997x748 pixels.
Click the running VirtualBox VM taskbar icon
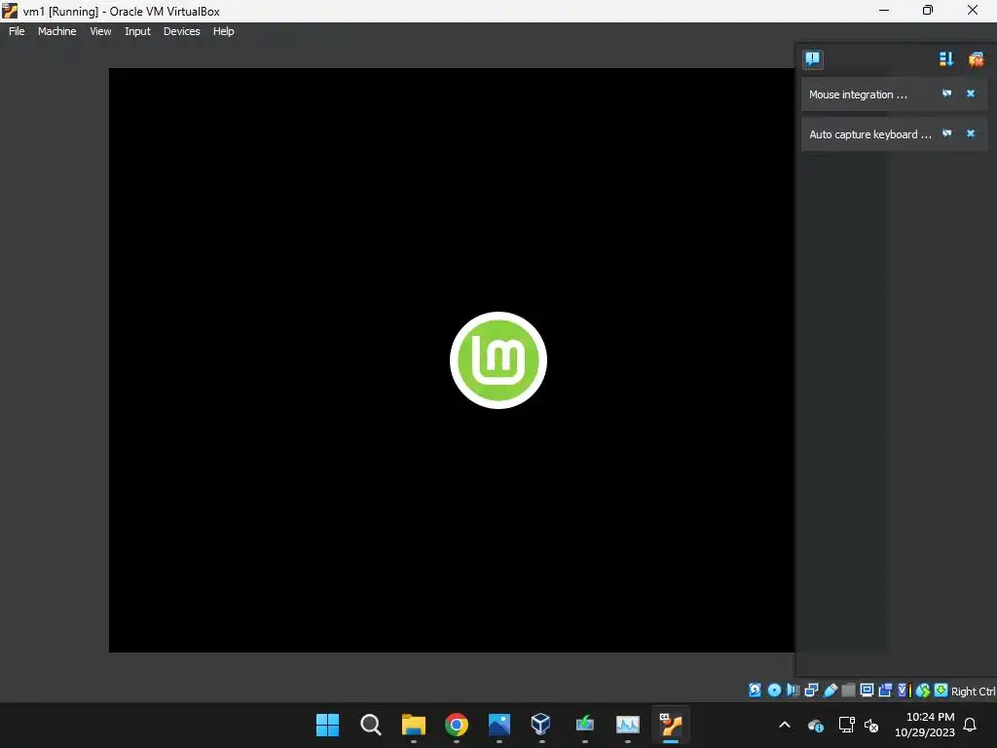click(x=671, y=725)
